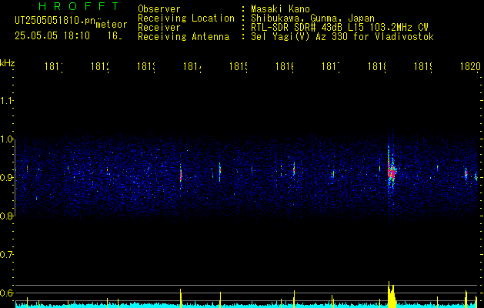Select receiver info RTL-SDR SDR# 43dB L15 103.2MHz CW

[x=339, y=28]
